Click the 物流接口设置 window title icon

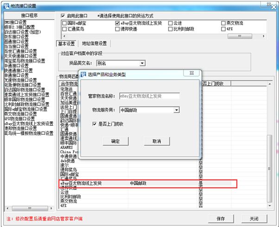point(6,6)
